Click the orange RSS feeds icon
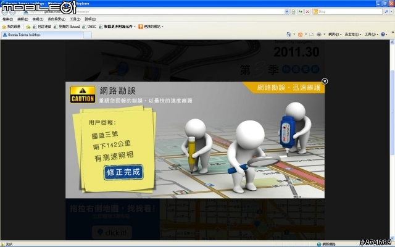395x247 pixels. click(301, 35)
